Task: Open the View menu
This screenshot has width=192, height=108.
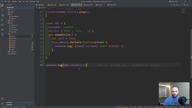Action: (x=20, y=1)
